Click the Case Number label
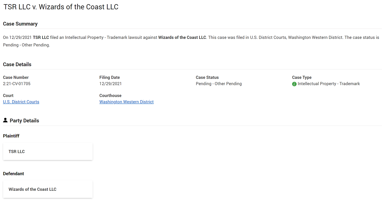The width and height of the screenshot is (382, 202). coord(16,77)
